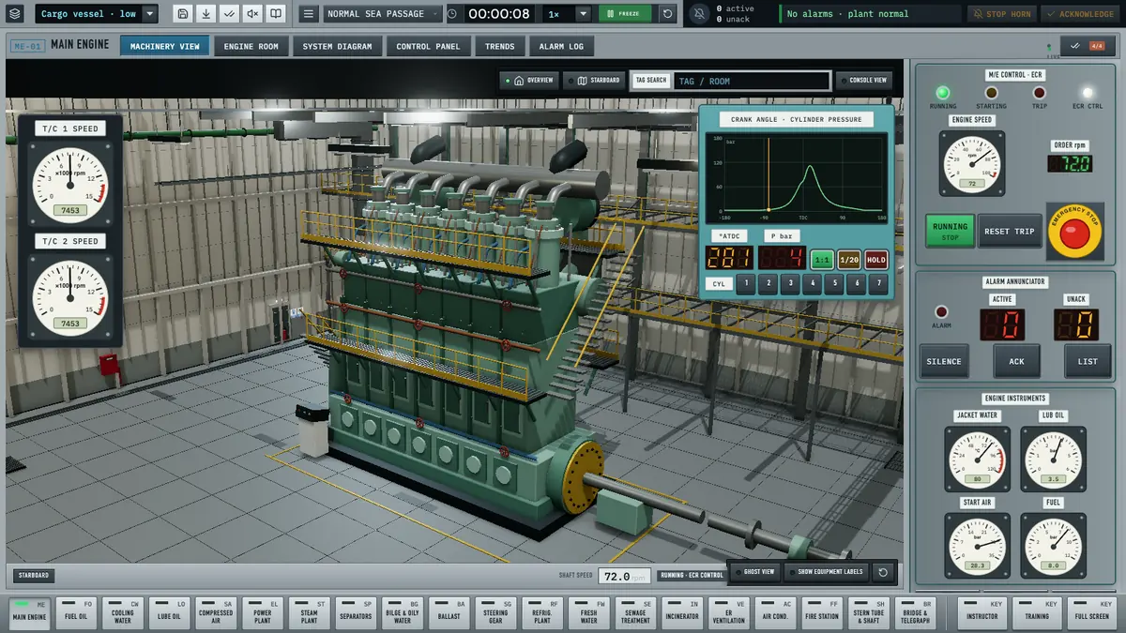Screen dimensions: 1126x633
Task: Select the MACHINERY VIEW tab
Action: (x=164, y=46)
